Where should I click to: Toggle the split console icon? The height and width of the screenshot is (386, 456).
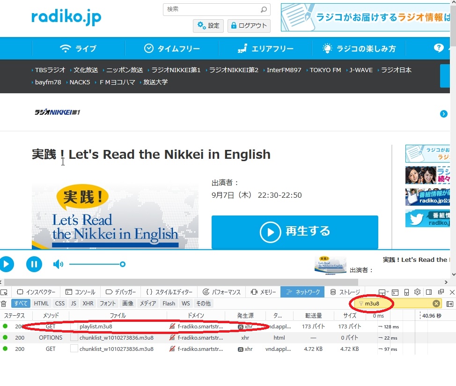coord(395,292)
